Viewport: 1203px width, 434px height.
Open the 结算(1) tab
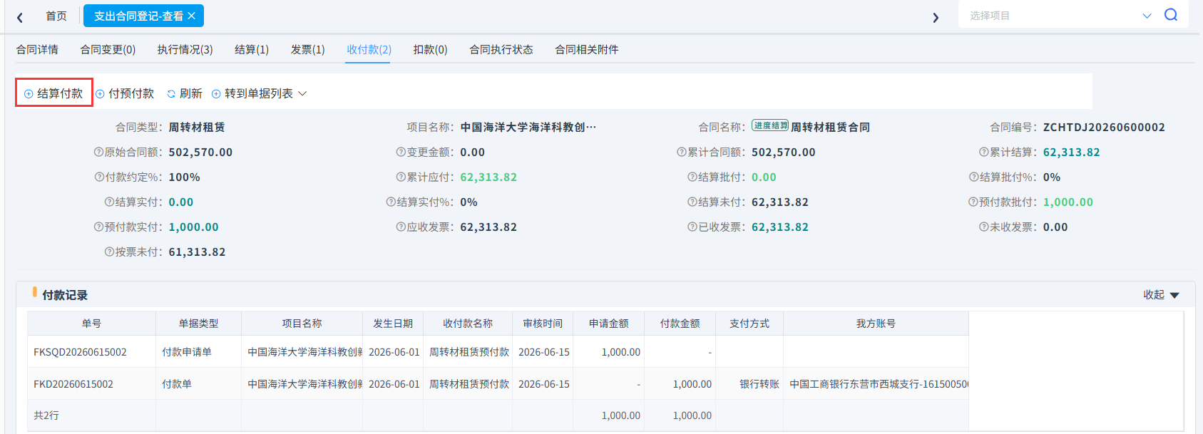point(252,49)
